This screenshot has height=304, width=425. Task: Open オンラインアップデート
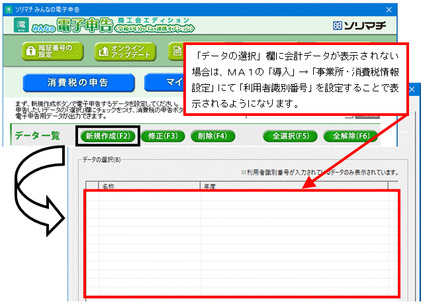click(x=125, y=51)
